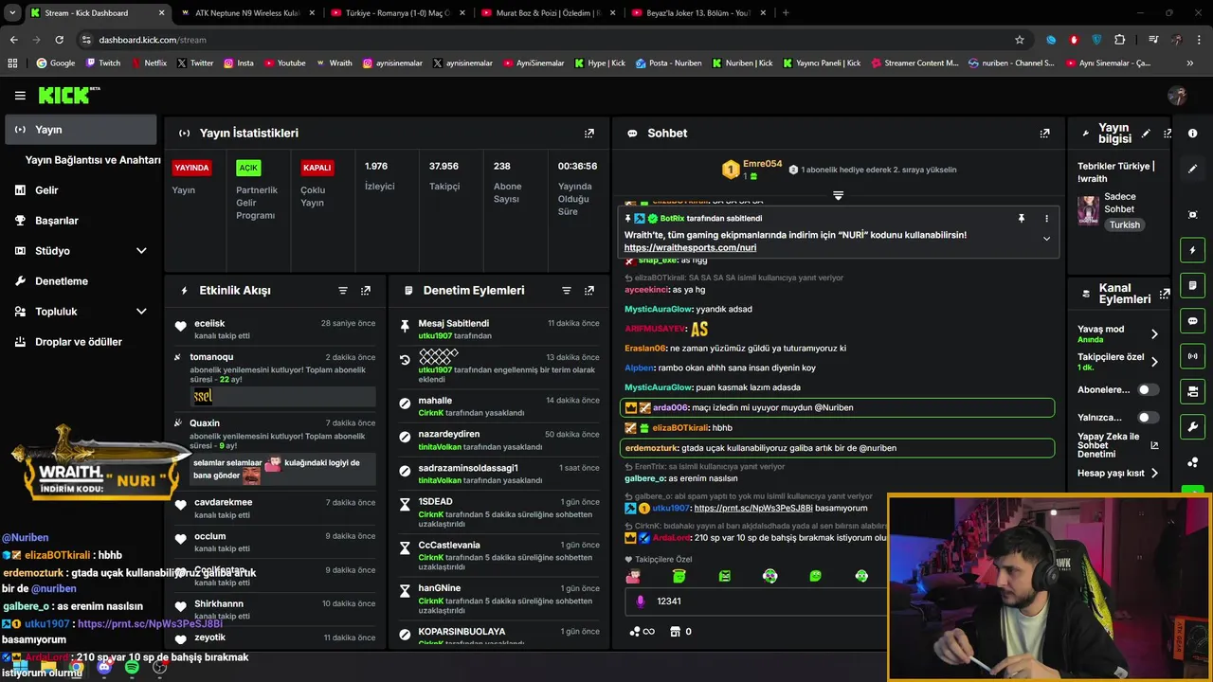Open the Etkinlik Akışı filter icon
1213x682 pixels.
[x=343, y=291]
